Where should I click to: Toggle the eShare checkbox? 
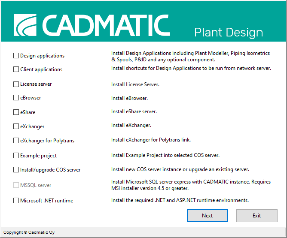tap(16, 112)
